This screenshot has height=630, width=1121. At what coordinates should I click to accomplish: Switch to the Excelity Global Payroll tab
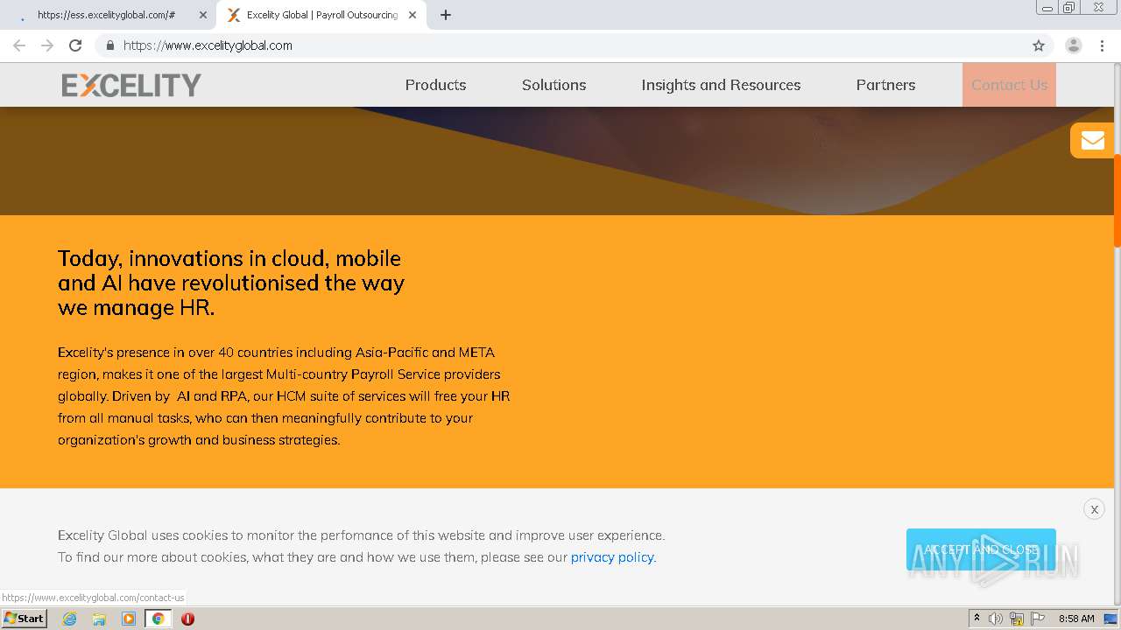pos(321,15)
